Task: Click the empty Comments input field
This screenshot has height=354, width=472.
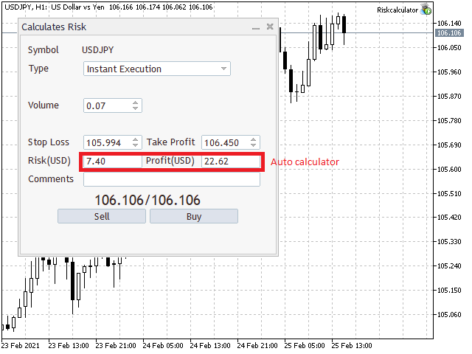Action: pos(172,180)
